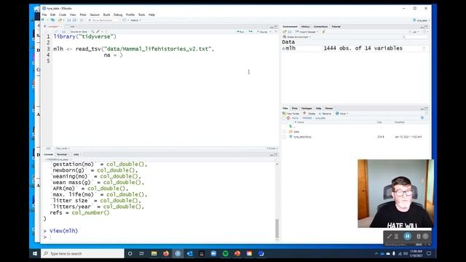Maximize the Environment pane
466x262 pixels.
[426, 27]
